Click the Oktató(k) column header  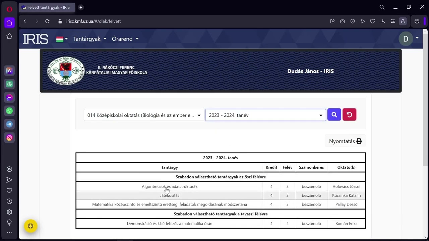click(x=347, y=167)
